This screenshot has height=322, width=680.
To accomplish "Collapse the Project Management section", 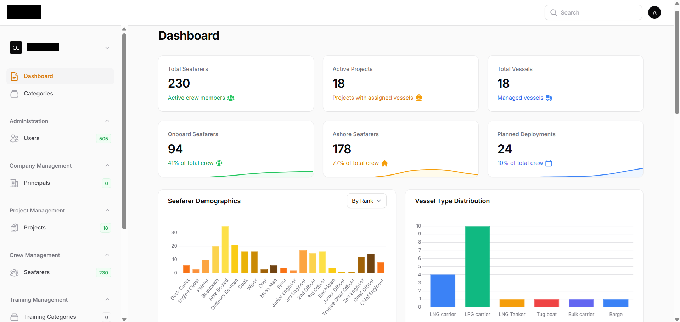I will pos(107,210).
